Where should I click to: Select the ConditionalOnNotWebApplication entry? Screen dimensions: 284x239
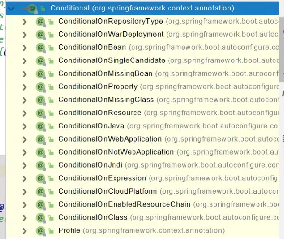tap(116, 152)
